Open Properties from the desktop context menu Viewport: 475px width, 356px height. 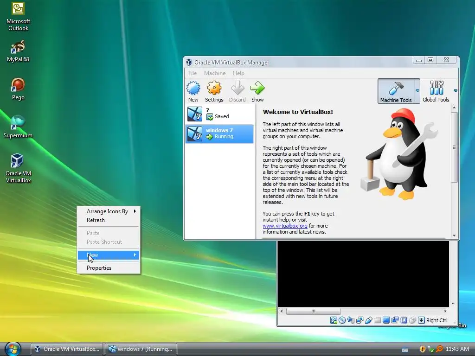[109, 268]
